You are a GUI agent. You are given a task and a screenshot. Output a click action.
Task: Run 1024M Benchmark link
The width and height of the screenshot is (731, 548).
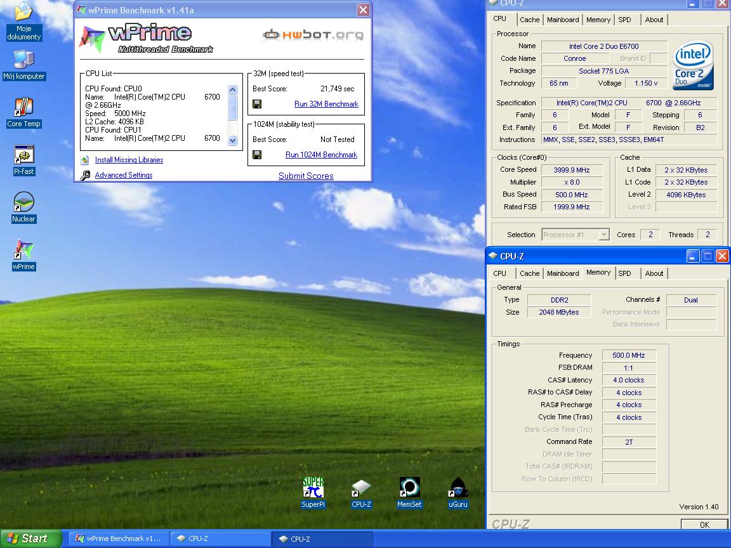(321, 155)
